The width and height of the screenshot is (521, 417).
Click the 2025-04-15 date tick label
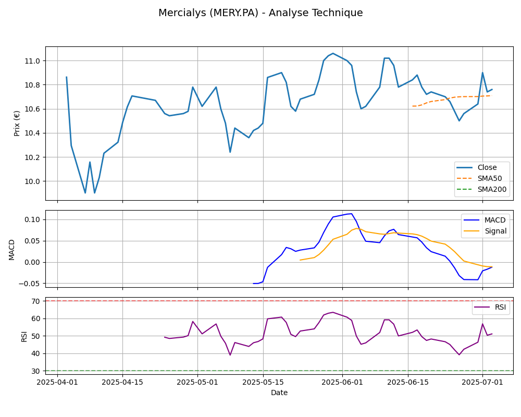coord(122,382)
